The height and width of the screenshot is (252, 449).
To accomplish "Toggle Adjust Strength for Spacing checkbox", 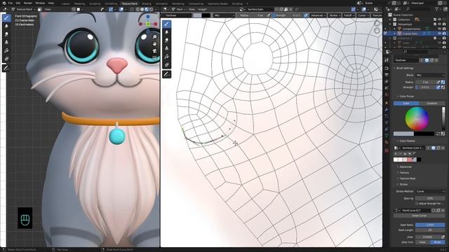I will tap(417, 204).
